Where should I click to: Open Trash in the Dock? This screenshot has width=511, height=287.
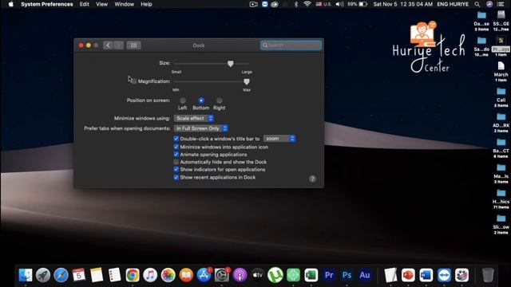click(488, 275)
